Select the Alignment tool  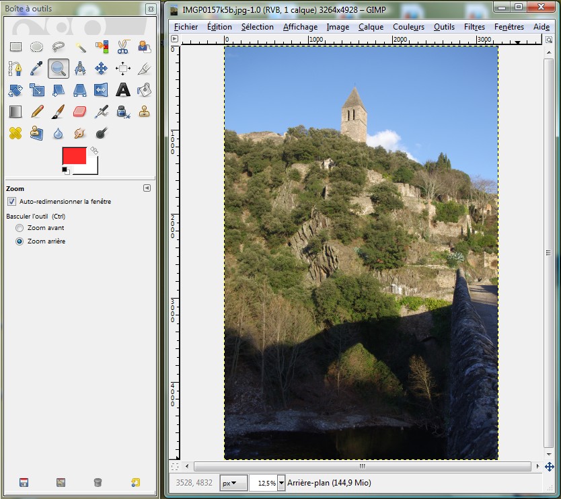[122, 69]
